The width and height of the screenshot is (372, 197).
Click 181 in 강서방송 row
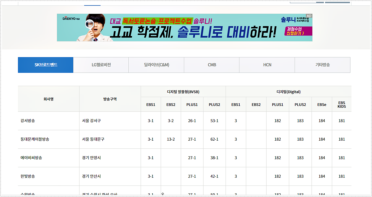[342, 121]
